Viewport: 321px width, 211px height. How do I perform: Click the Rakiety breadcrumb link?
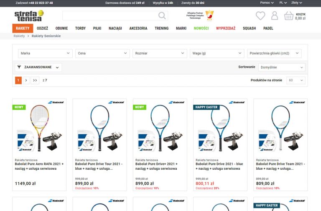[x=19, y=36]
